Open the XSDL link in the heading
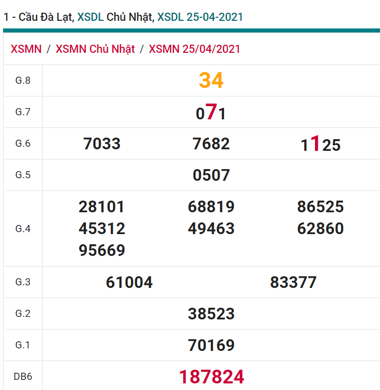This screenshot has width=380, height=390. [x=90, y=17]
